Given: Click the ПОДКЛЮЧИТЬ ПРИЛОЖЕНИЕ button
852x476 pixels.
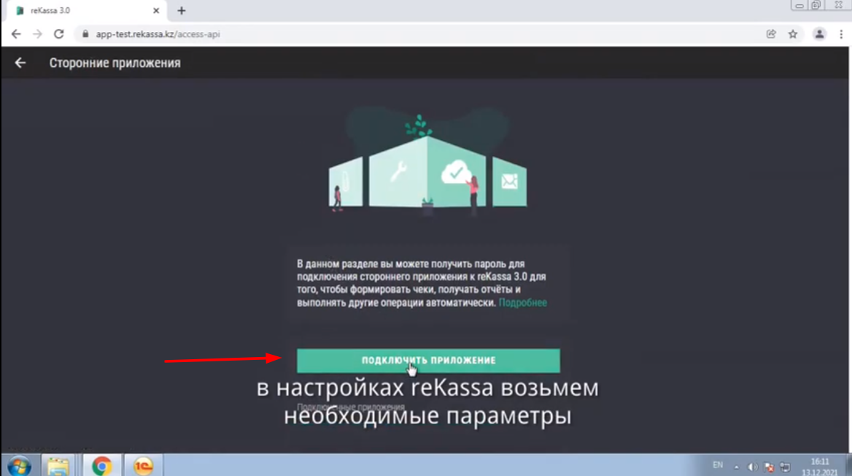Looking at the screenshot, I should (428, 361).
